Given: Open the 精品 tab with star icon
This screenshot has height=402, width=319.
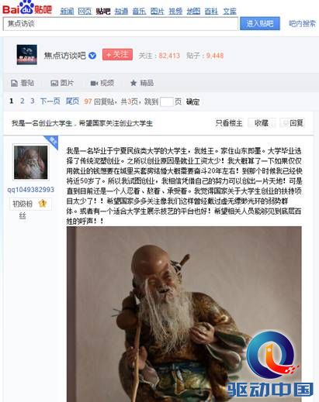Looking at the screenshot, I should coord(142,83).
